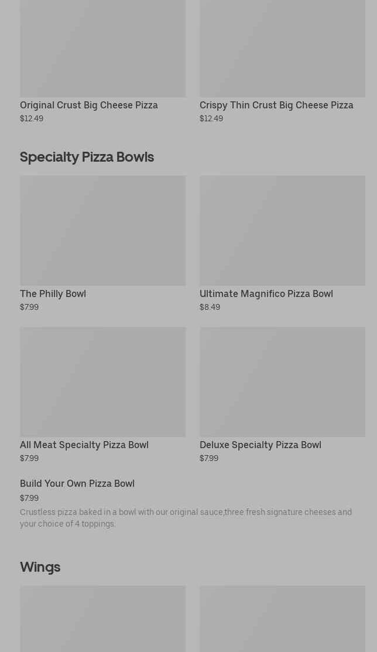The width and height of the screenshot is (377, 652).
Task: Open the Deluxe Specialty Pizza Bowl image
Action: 282,381
